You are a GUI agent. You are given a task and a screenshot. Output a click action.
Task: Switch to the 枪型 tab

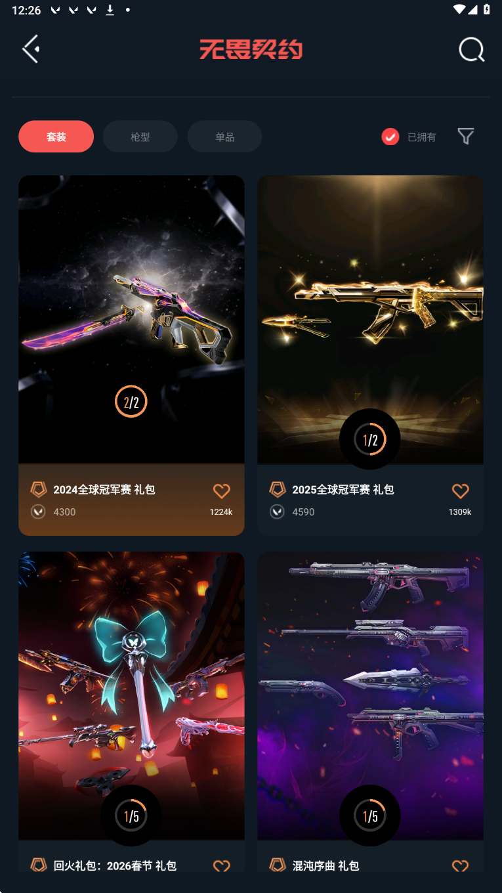tap(140, 137)
